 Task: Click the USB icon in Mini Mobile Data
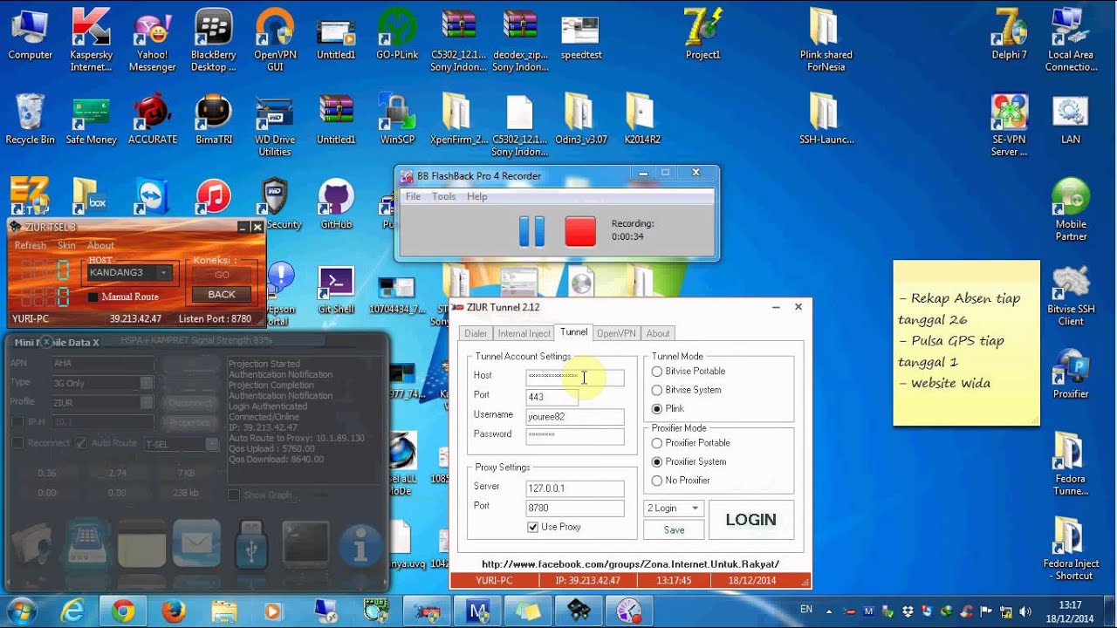(x=250, y=543)
